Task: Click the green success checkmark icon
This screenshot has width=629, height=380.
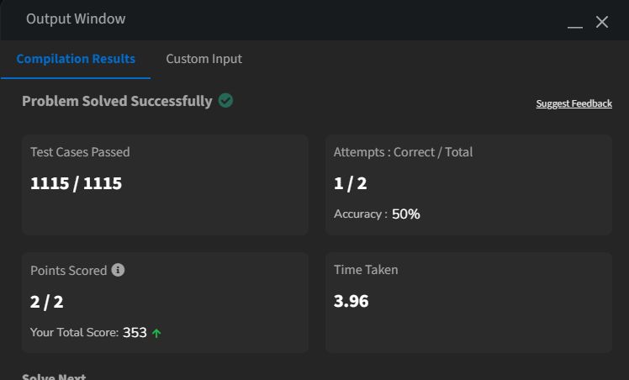Action: click(x=225, y=101)
